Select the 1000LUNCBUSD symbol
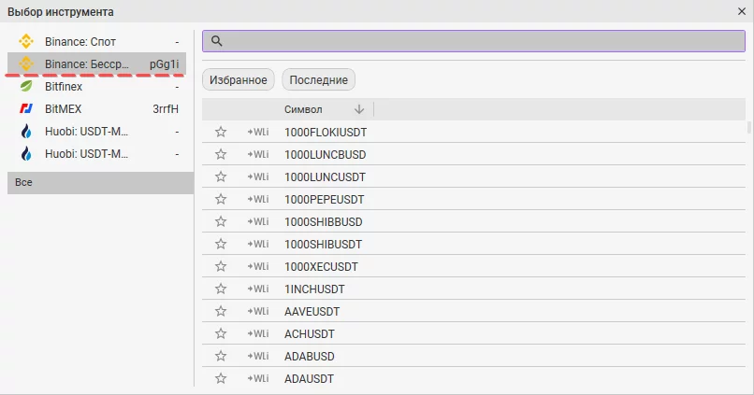754x395 pixels. click(x=325, y=154)
